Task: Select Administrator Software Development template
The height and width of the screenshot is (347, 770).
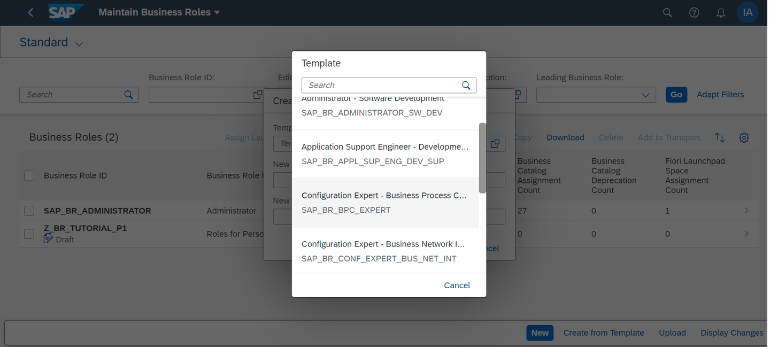Action: pyautogui.click(x=386, y=113)
